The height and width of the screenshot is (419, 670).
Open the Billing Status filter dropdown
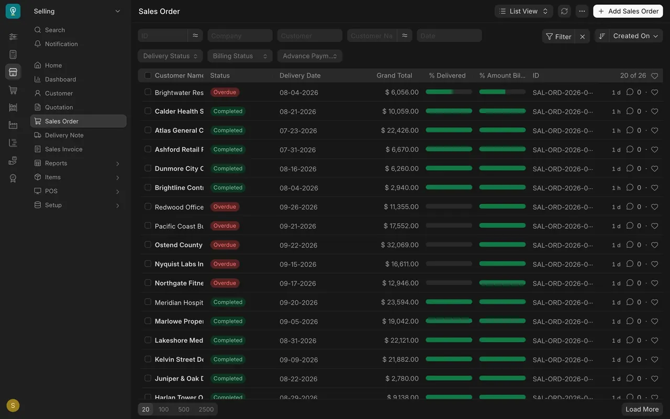point(240,56)
